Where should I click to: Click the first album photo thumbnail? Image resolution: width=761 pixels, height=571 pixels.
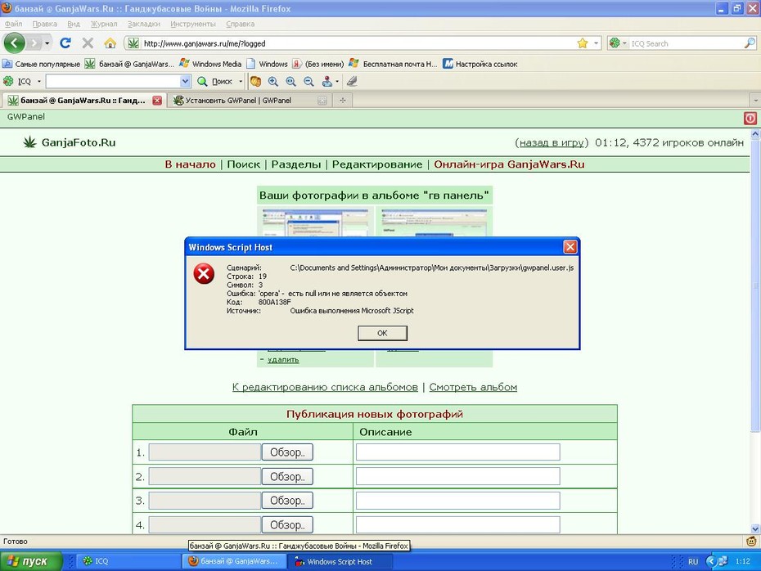pos(315,223)
